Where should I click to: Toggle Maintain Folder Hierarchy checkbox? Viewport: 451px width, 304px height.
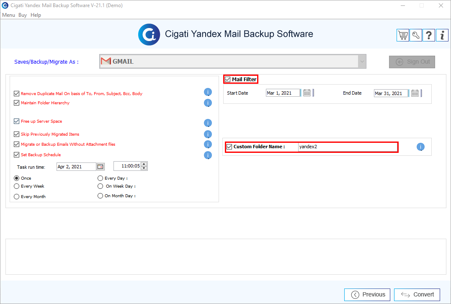point(16,103)
